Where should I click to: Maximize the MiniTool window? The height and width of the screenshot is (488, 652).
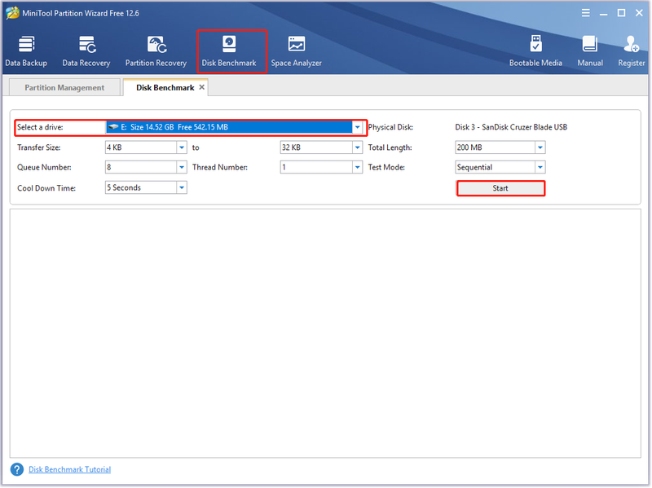[621, 13]
